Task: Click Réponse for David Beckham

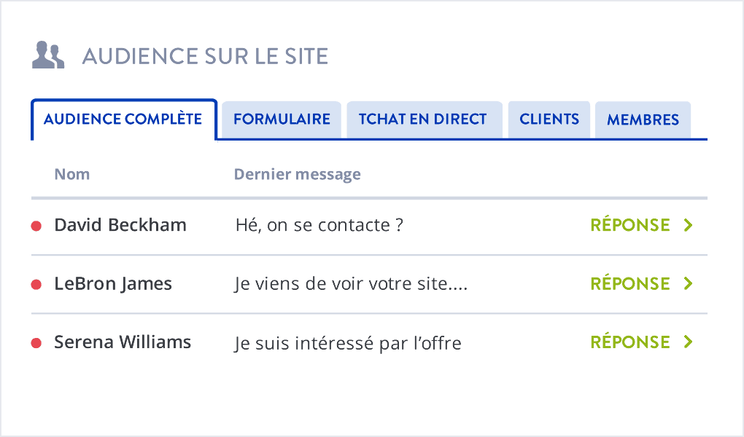Action: coord(630,226)
